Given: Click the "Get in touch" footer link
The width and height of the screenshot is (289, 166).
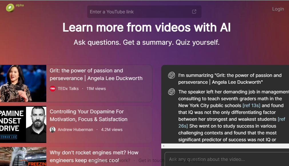Looking at the screenshot, I should click(148, 161).
